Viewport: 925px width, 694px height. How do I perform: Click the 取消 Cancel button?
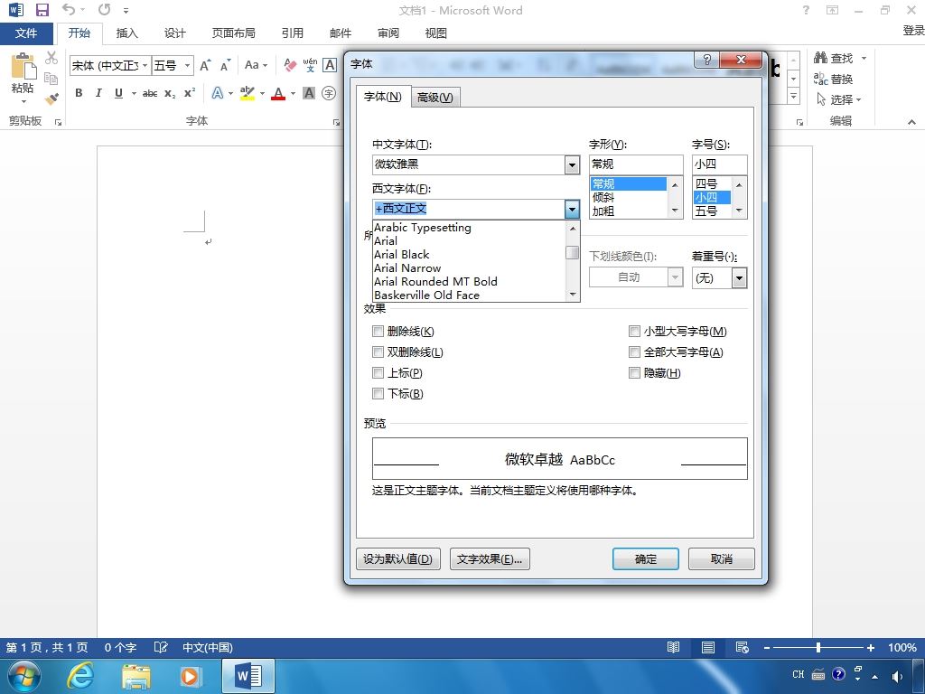coord(722,558)
